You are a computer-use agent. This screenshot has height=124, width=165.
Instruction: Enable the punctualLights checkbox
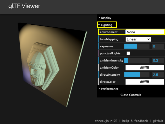[x=128, y=53]
